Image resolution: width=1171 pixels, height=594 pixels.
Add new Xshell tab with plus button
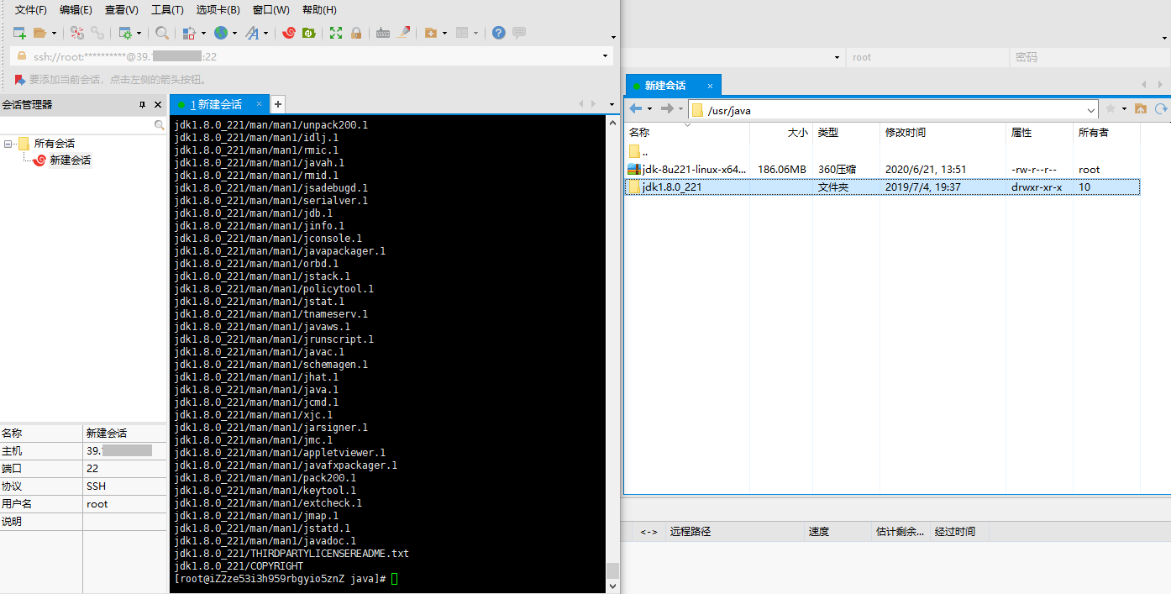pyautogui.click(x=278, y=104)
